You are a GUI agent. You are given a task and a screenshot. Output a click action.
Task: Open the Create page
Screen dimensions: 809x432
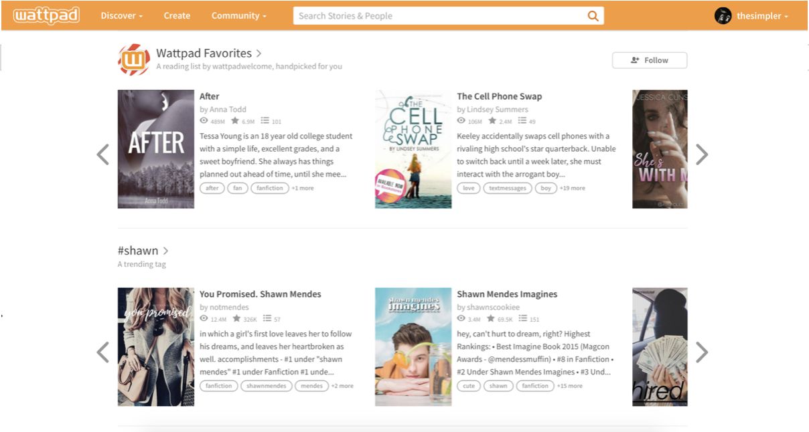177,15
